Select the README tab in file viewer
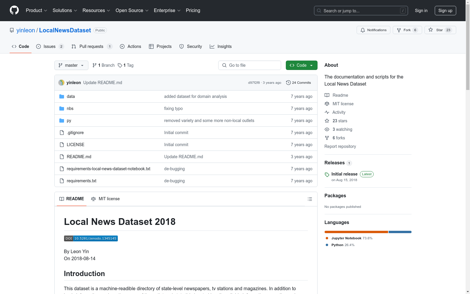The width and height of the screenshot is (470, 294). (72, 199)
